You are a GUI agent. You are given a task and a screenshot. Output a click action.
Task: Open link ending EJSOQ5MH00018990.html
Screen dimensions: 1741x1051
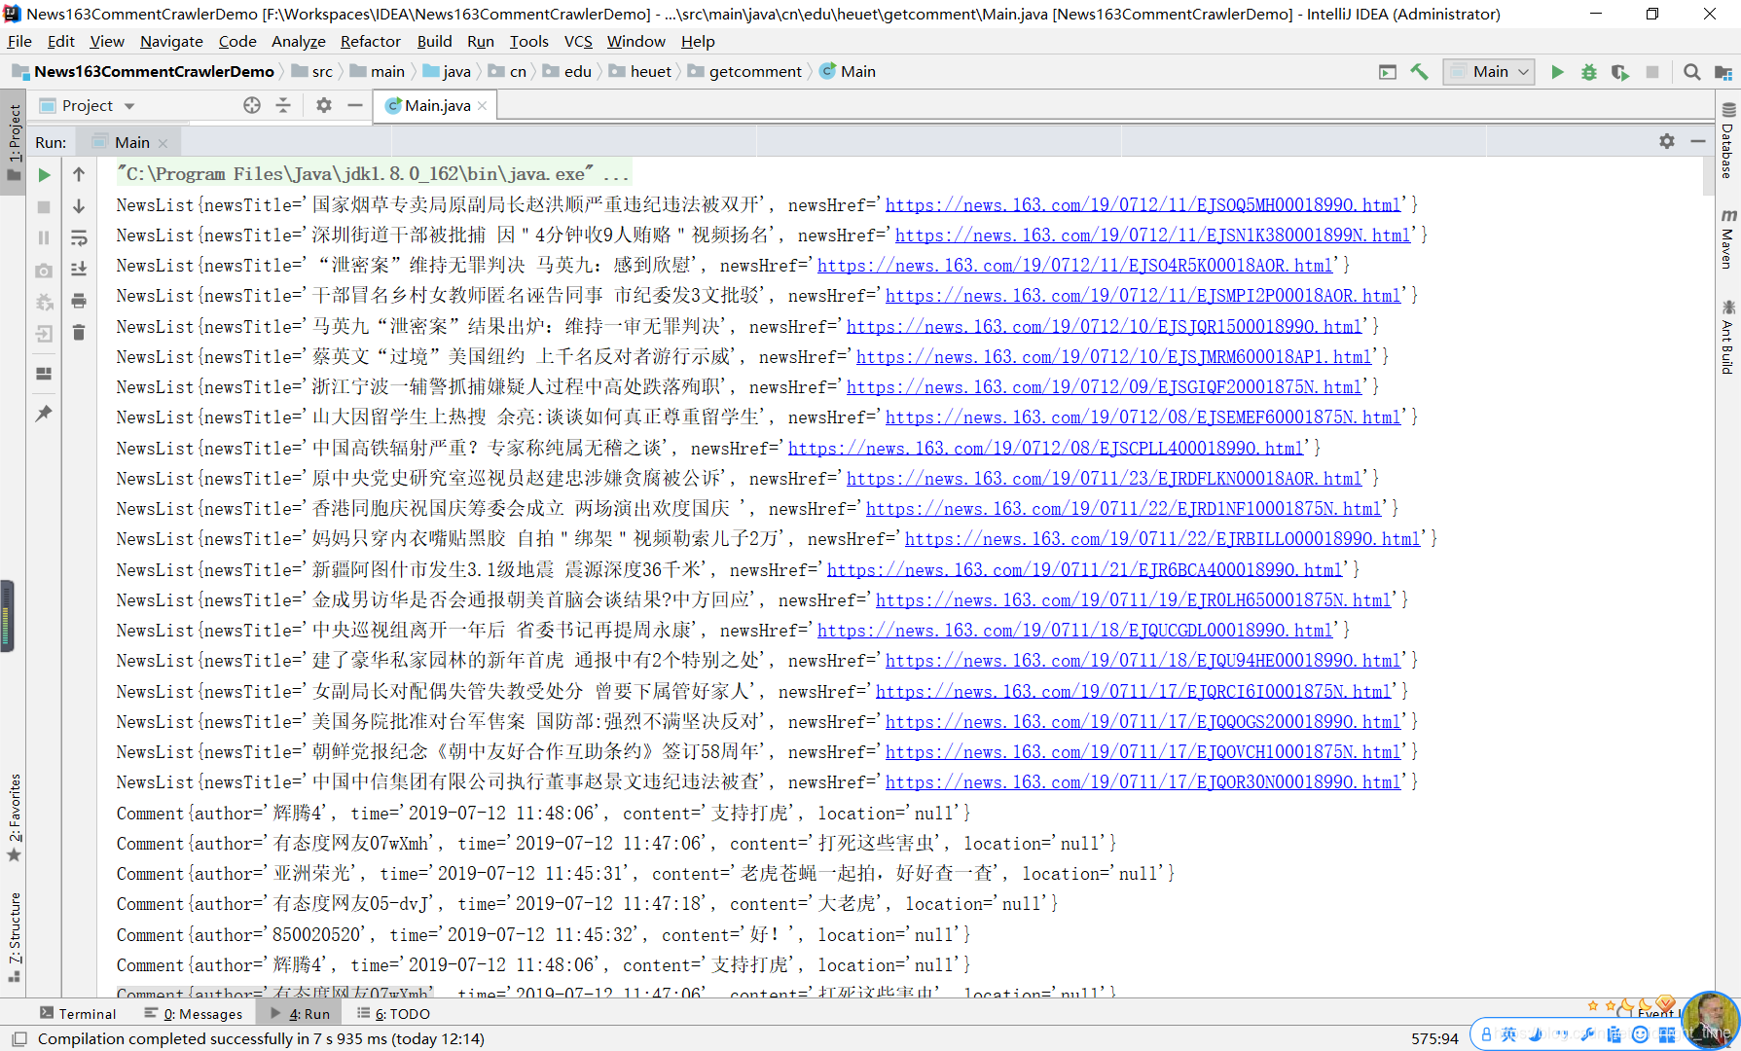click(x=1143, y=205)
